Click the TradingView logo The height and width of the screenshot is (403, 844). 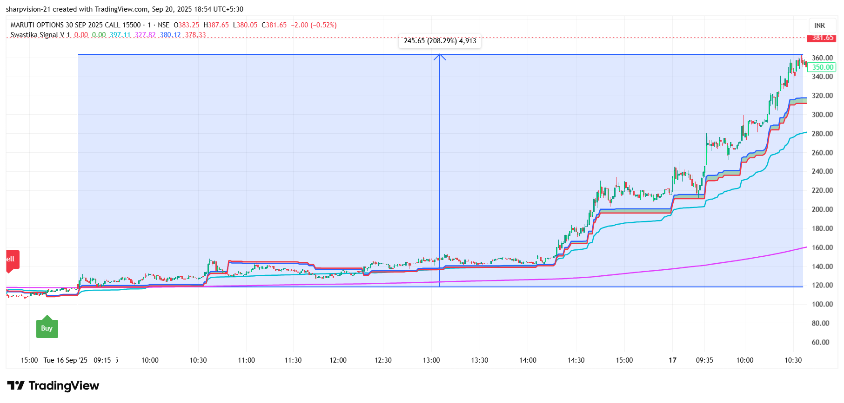53,386
